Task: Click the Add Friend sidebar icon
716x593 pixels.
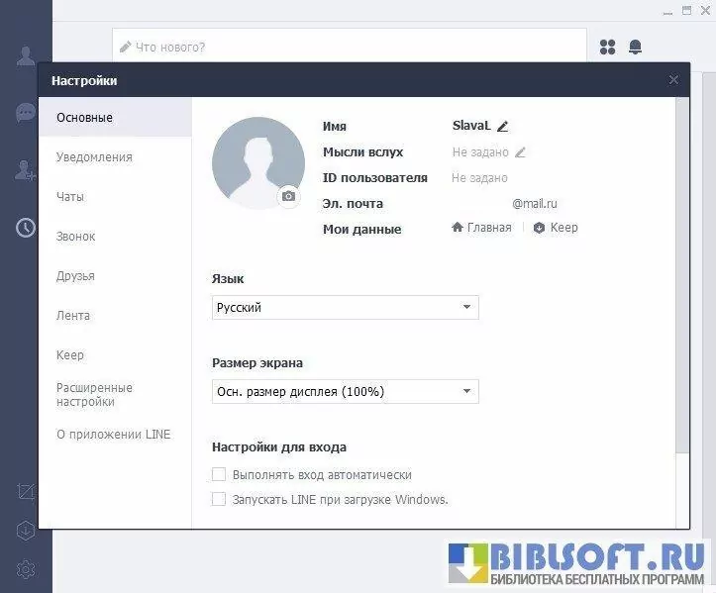Action: coord(26,170)
